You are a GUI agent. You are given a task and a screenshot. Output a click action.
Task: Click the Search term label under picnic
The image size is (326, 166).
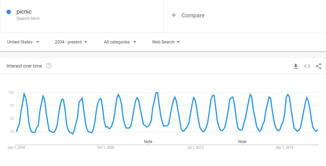coord(28,18)
